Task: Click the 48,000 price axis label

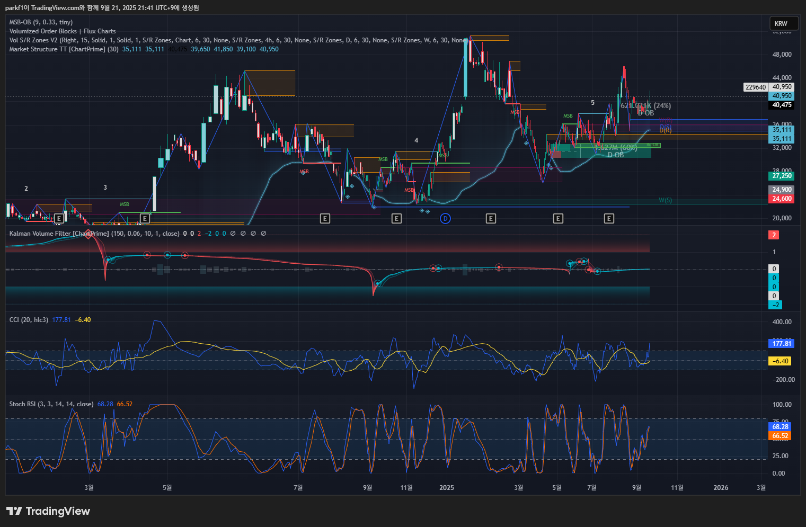Action: (x=782, y=55)
